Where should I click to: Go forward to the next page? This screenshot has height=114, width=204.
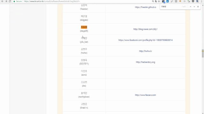coord(6,1)
